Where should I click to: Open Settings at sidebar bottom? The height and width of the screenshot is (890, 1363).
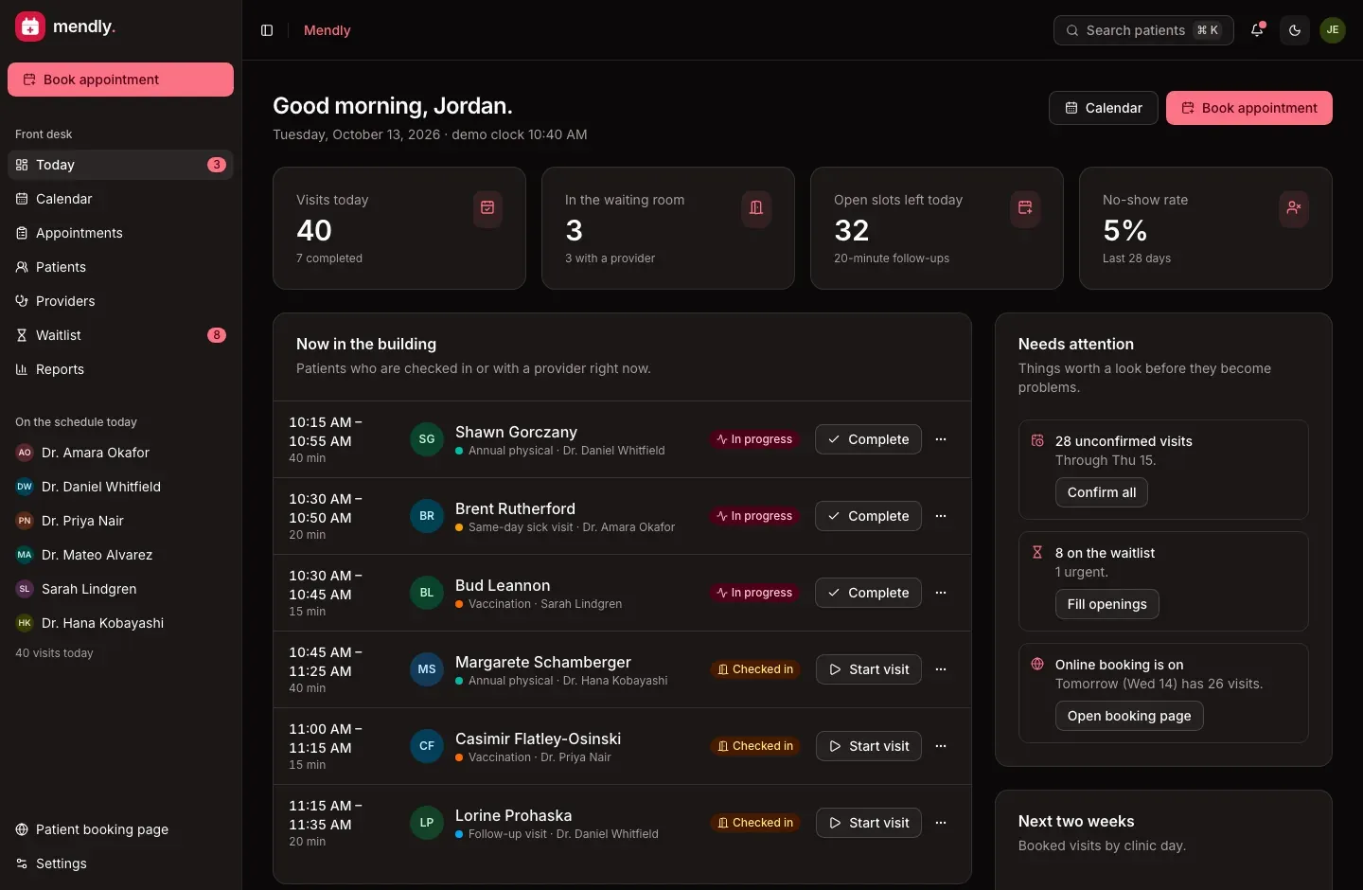pyautogui.click(x=120, y=863)
